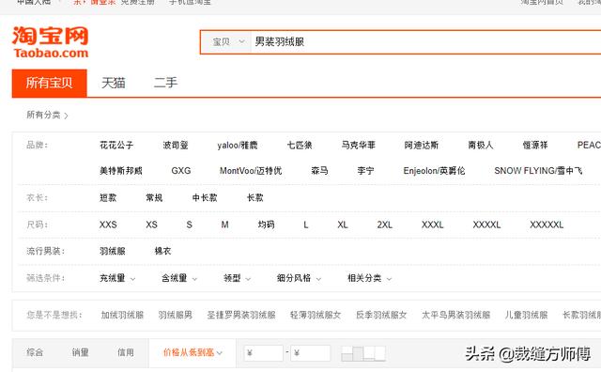The height and width of the screenshot is (372, 601).
Task: Choose size XXS
Action: (108, 225)
